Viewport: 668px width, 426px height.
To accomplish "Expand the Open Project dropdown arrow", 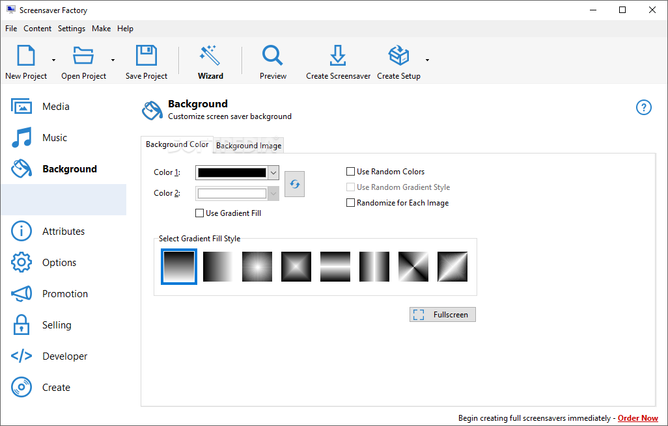I will tap(113, 60).
